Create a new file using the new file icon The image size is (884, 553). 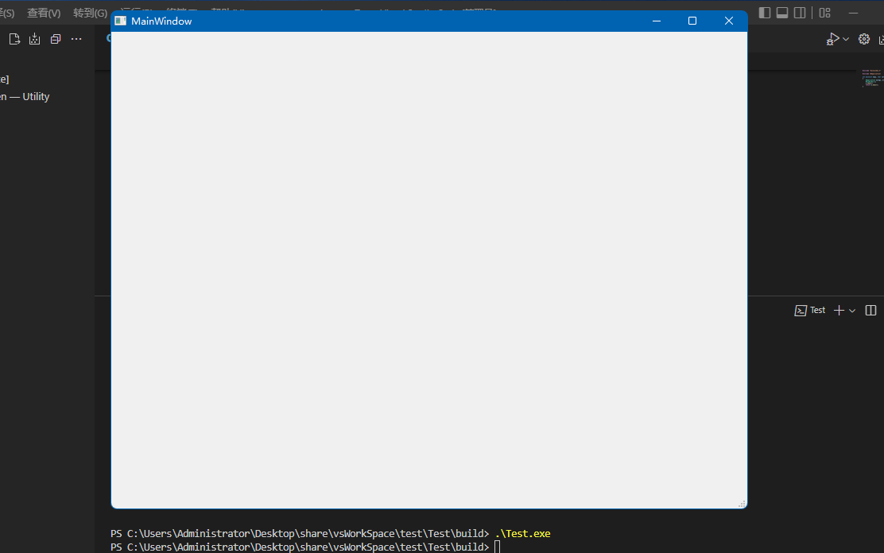coord(14,38)
